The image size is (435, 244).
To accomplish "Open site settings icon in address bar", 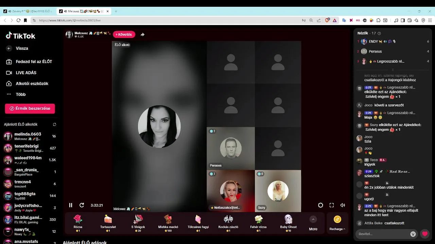I will [x=34, y=20].
